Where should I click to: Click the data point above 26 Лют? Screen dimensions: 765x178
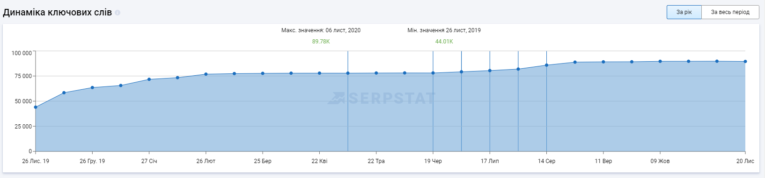[206, 74]
